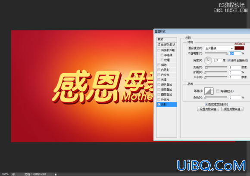
Task: Enable the 颜色叠加 (Color Overlay) checkbox
Action: (x=159, y=84)
